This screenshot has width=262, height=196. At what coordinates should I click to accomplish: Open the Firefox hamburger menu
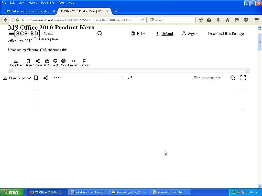pos(257,20)
